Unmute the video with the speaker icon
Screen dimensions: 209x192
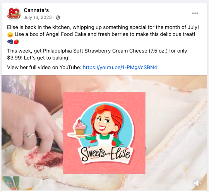tap(197, 183)
